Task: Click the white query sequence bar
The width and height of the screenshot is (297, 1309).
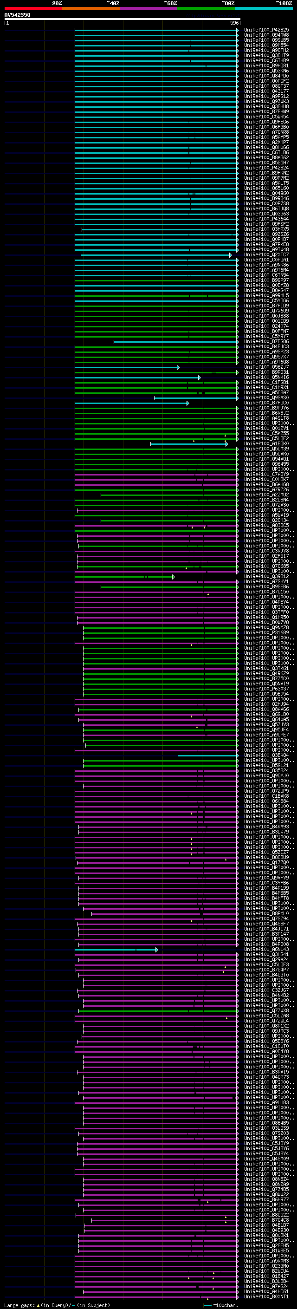Action: click(x=123, y=19)
